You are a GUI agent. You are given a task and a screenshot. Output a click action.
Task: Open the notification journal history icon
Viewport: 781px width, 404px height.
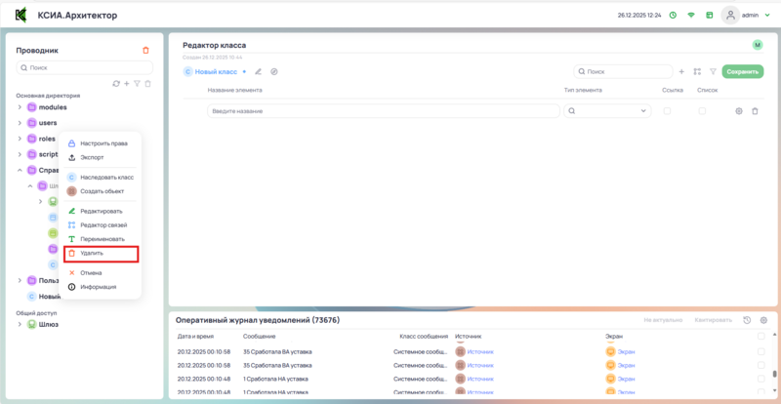(747, 320)
